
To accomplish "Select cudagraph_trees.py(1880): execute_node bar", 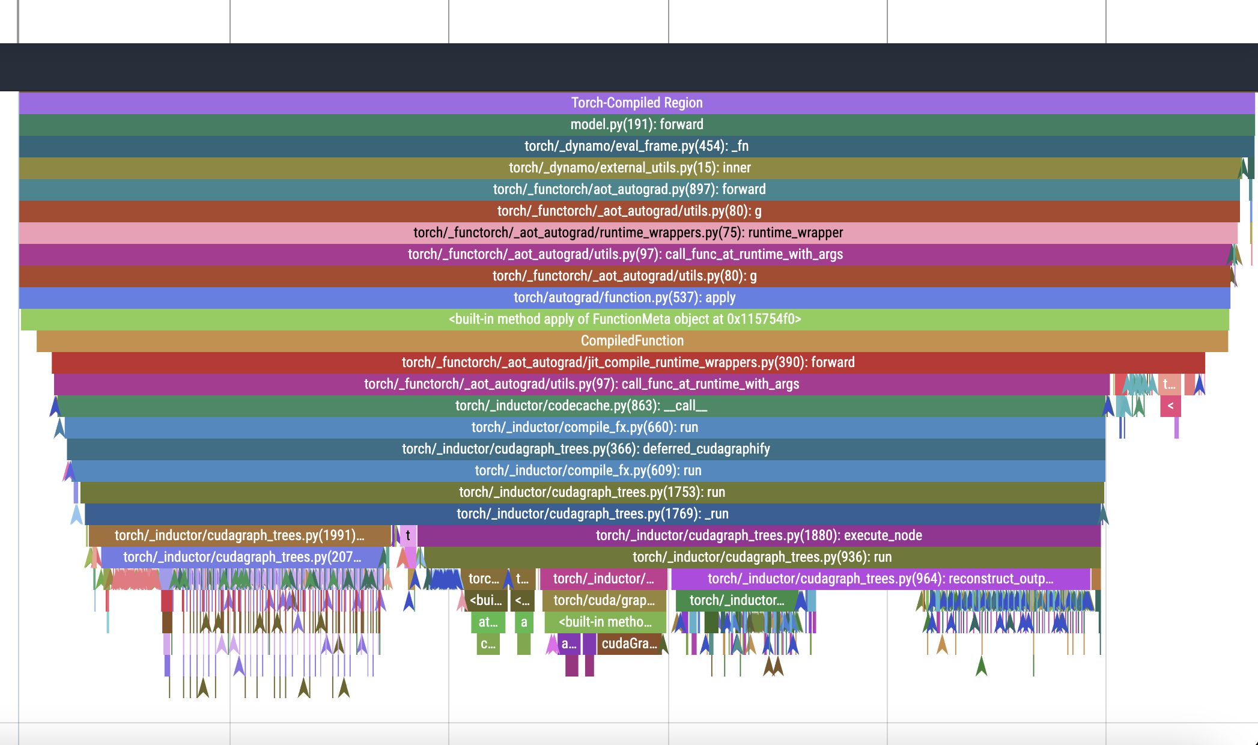I will point(758,535).
